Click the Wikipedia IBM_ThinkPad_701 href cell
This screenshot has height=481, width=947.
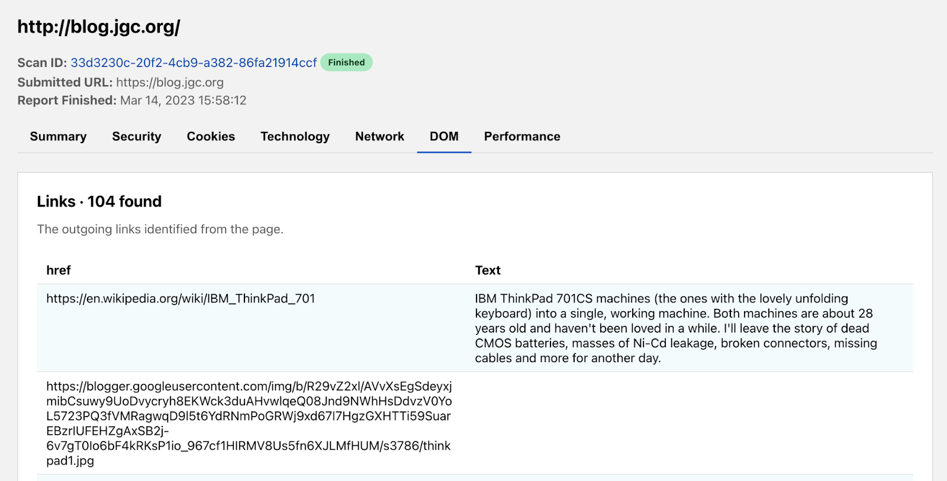tap(181, 299)
